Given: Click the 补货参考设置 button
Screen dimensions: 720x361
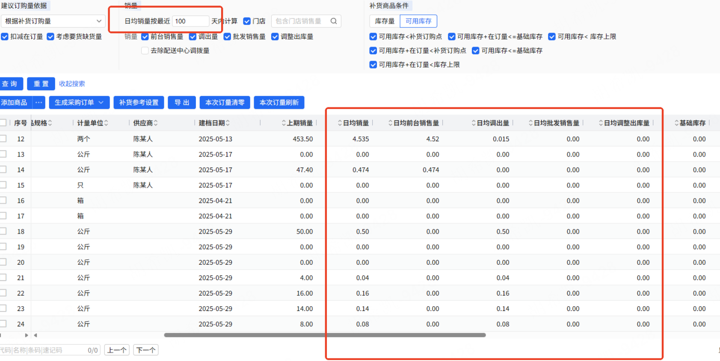Looking at the screenshot, I should [x=139, y=103].
